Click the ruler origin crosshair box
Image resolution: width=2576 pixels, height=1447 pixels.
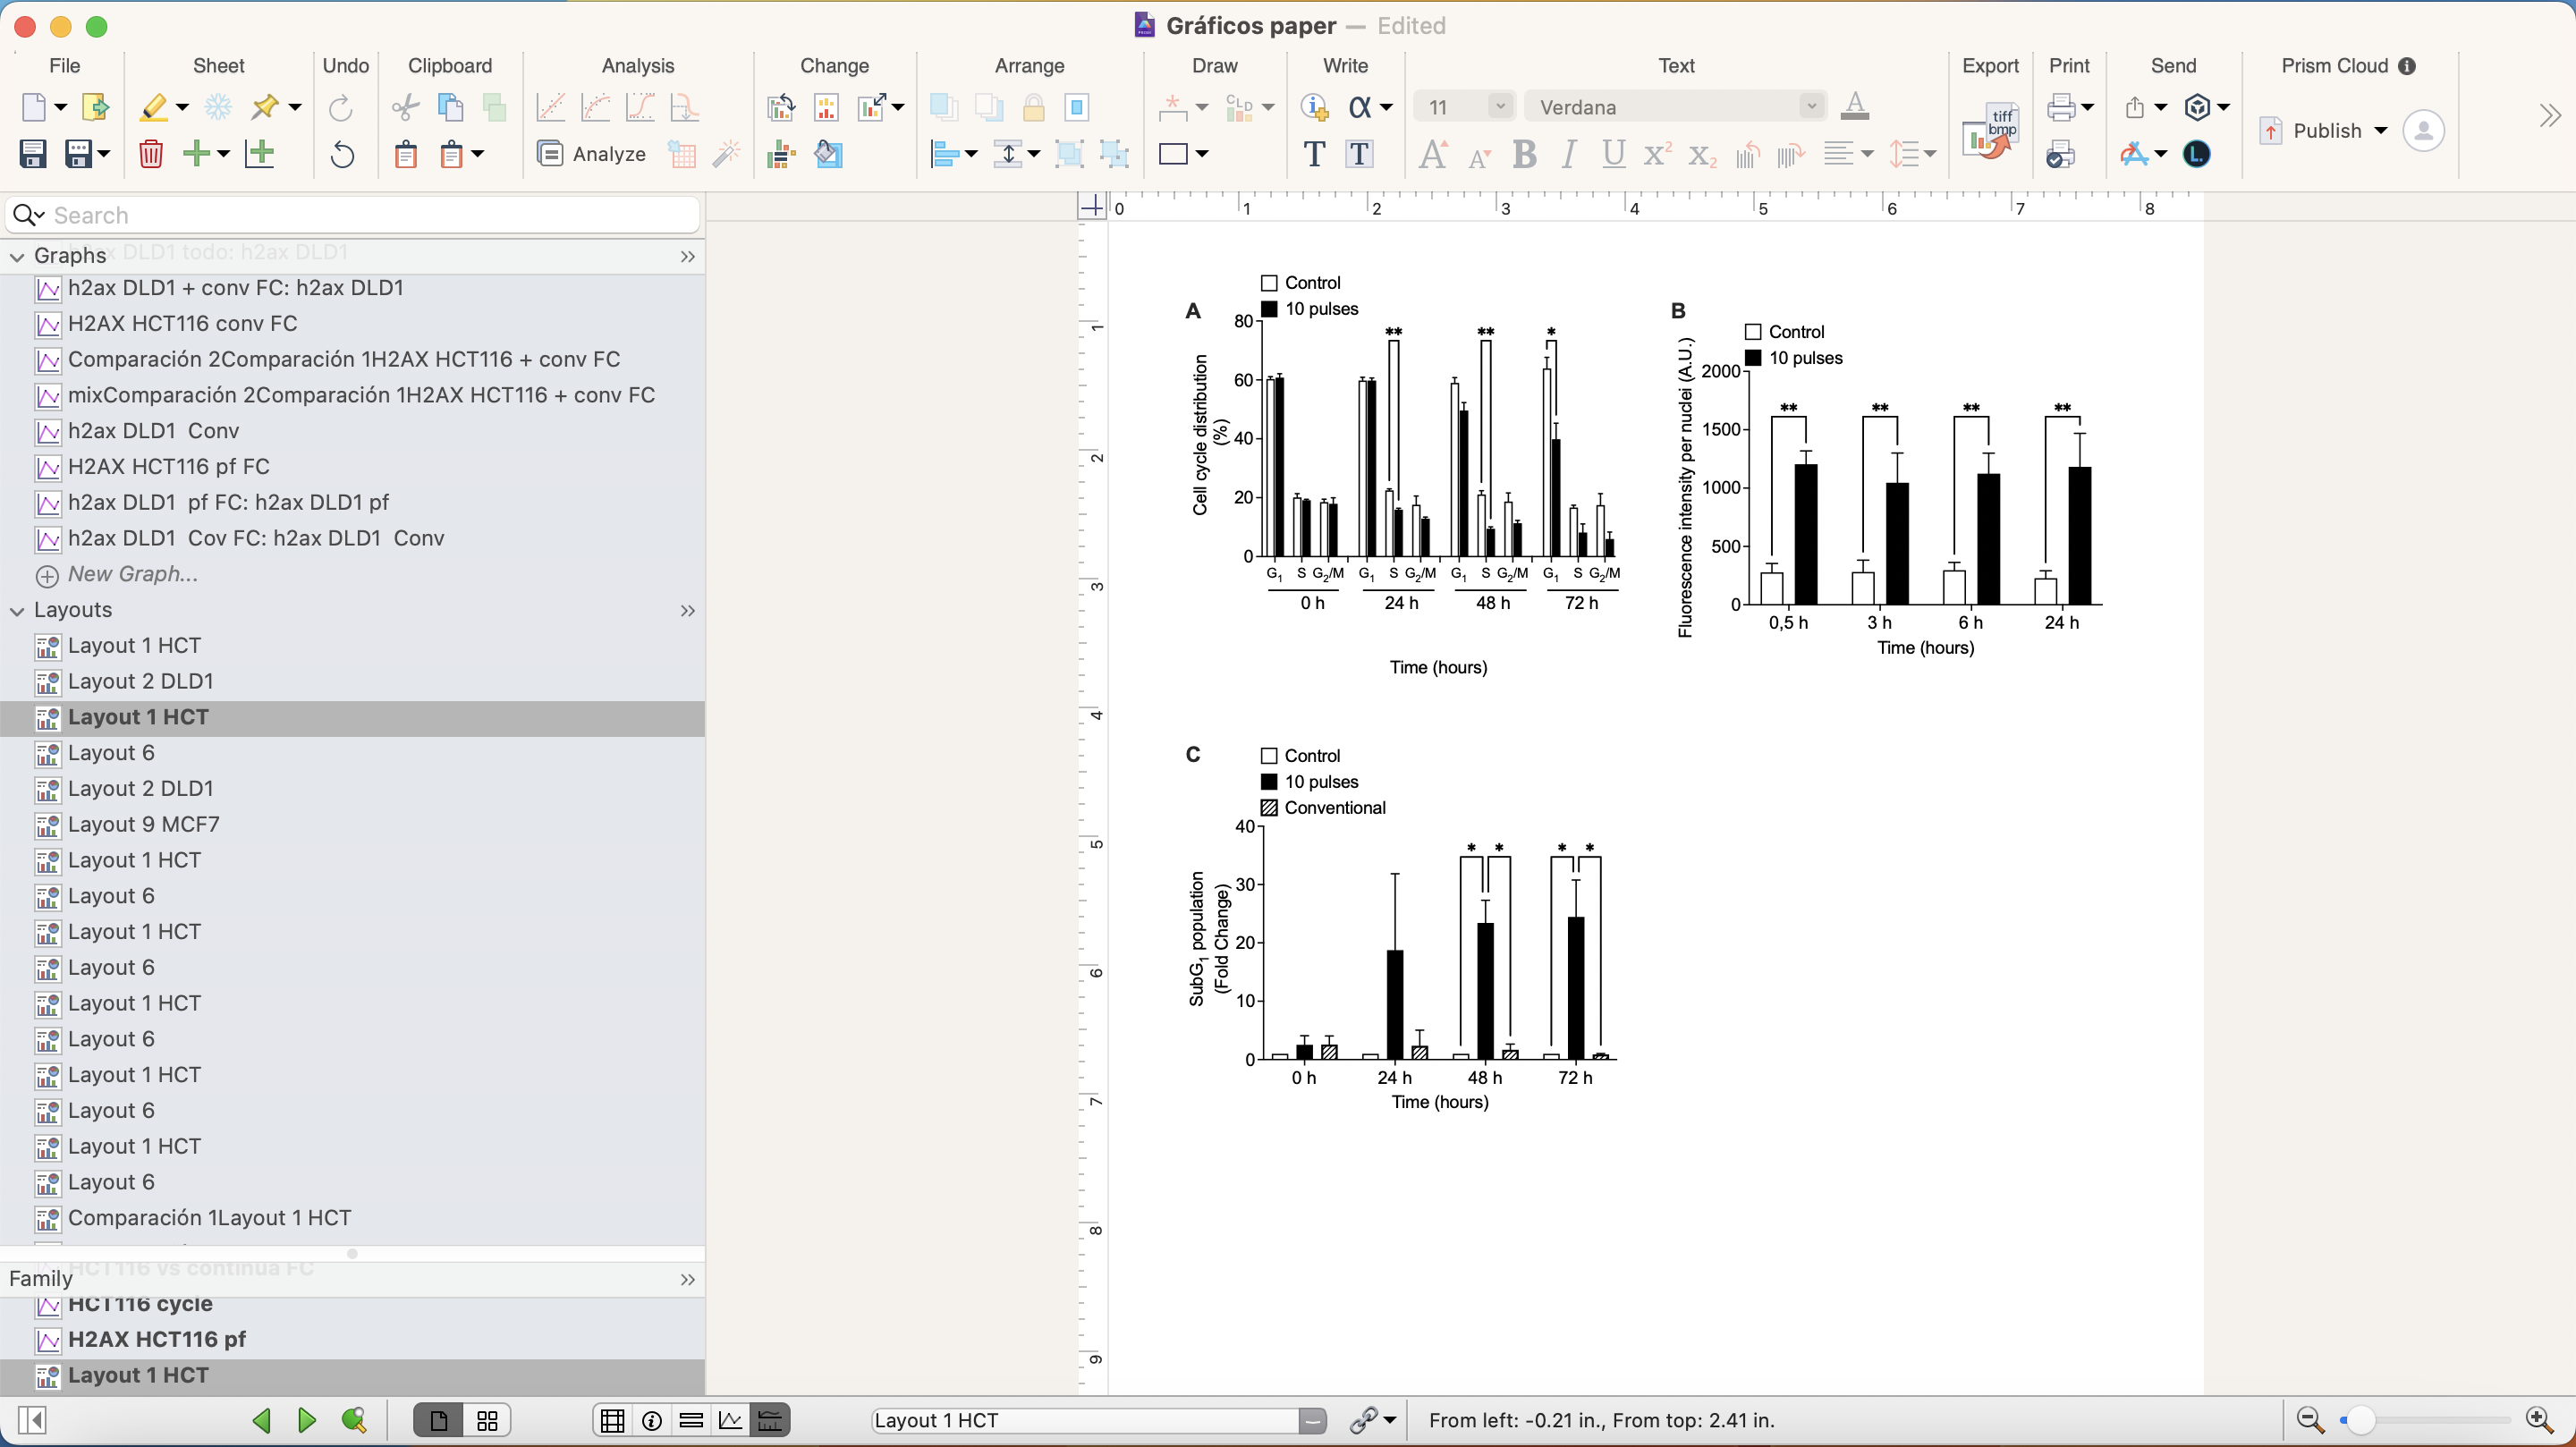[1092, 207]
